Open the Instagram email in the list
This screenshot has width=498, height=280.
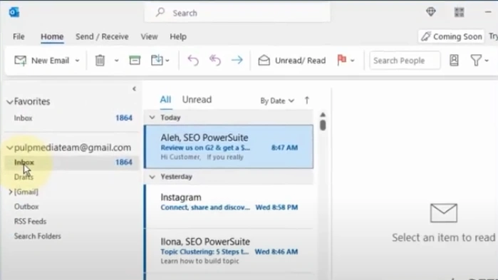(x=229, y=207)
